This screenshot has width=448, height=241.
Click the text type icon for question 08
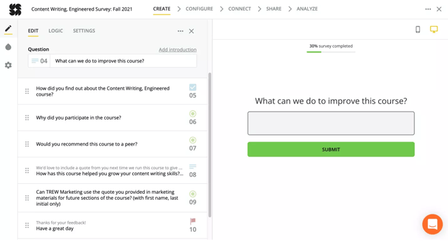(193, 167)
